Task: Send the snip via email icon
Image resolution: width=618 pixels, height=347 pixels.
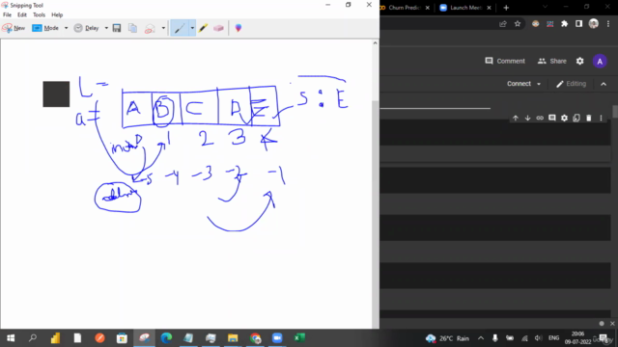Action: tap(150, 28)
